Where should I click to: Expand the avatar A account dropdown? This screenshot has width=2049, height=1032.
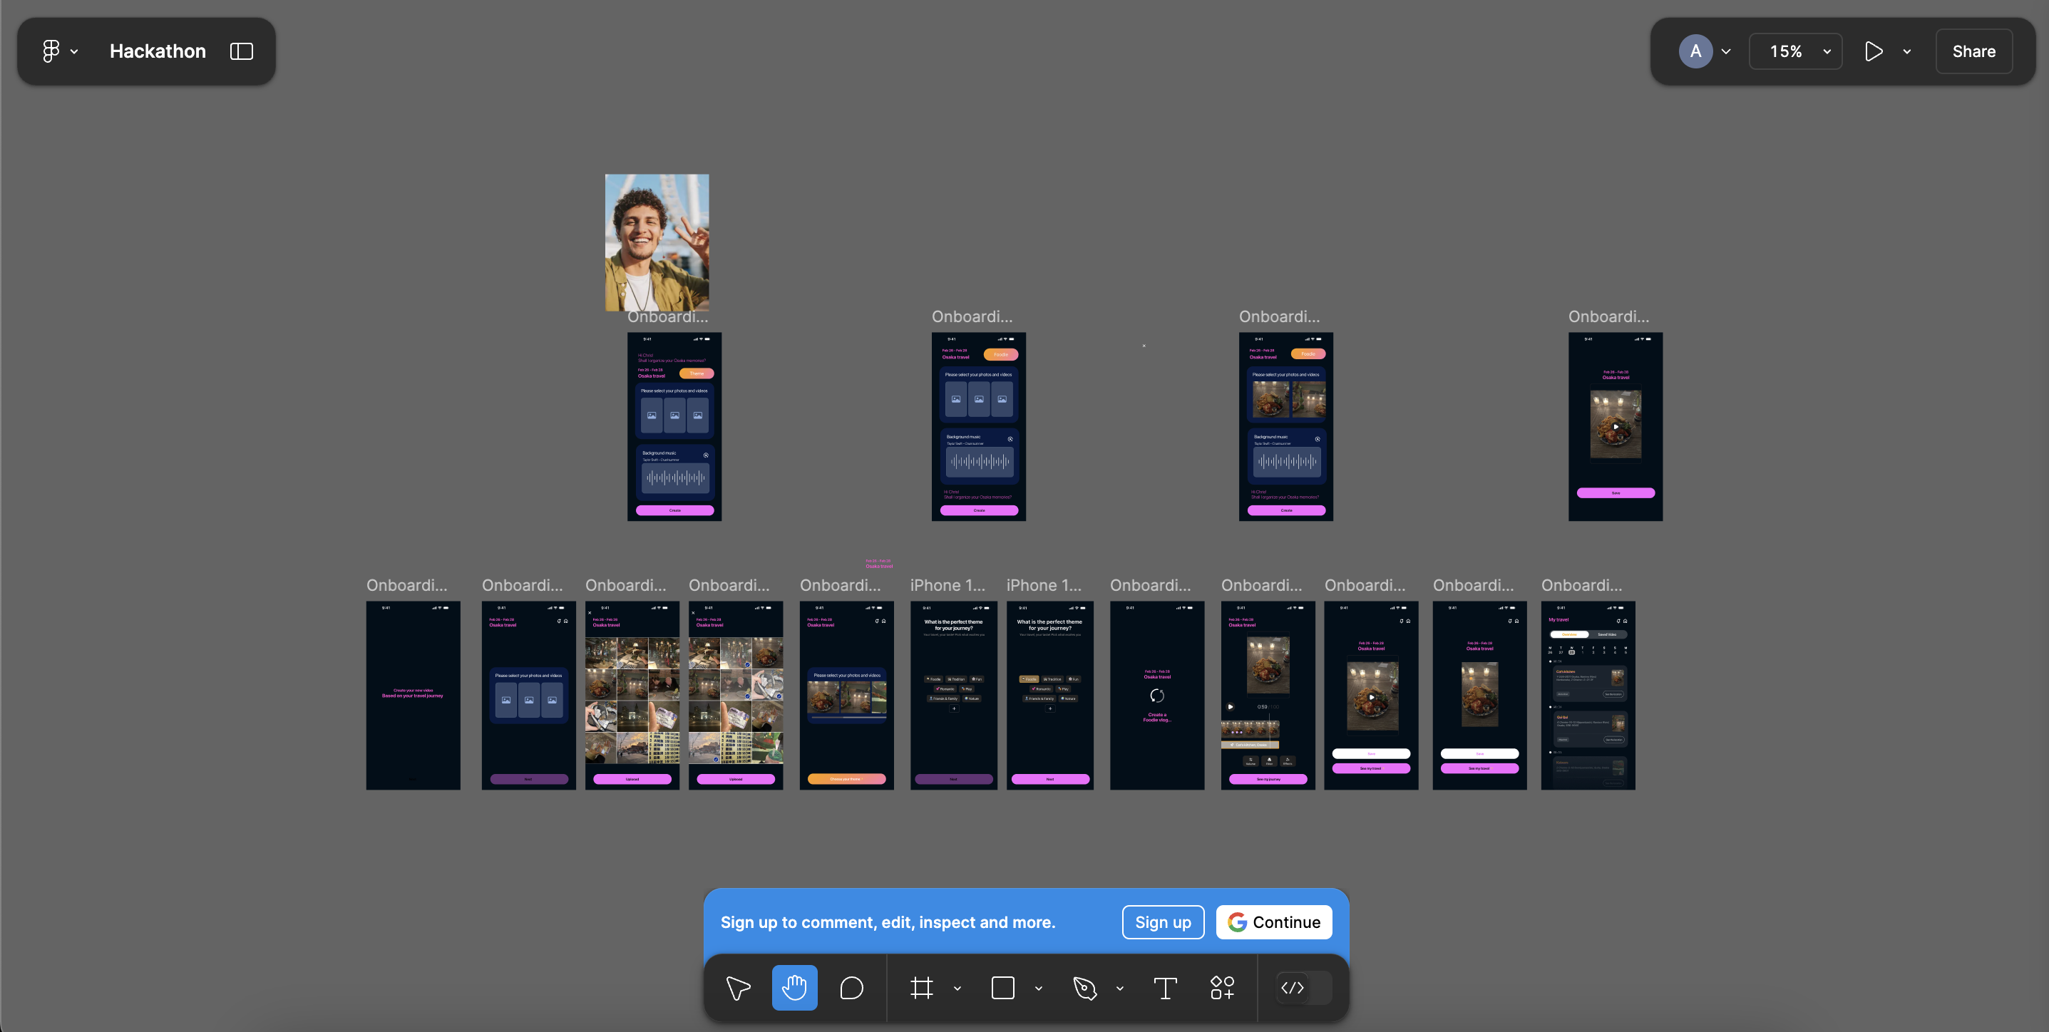coord(1725,52)
